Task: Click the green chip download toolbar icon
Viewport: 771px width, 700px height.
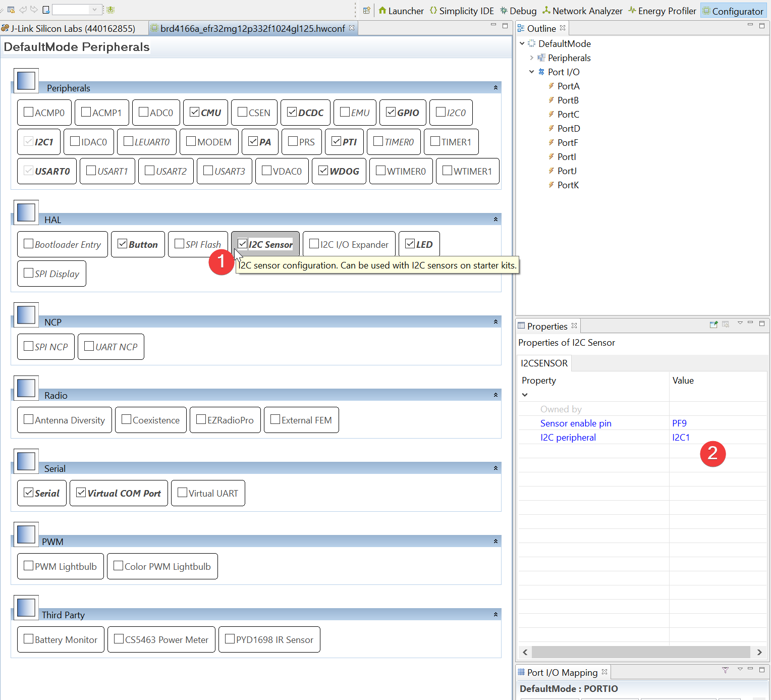Action: [x=111, y=10]
